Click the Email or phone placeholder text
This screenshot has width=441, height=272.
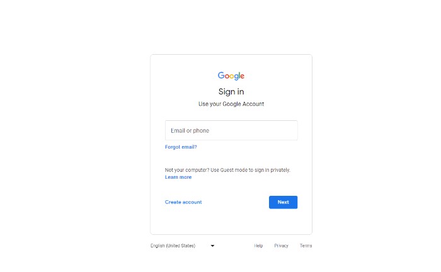pyautogui.click(x=190, y=131)
